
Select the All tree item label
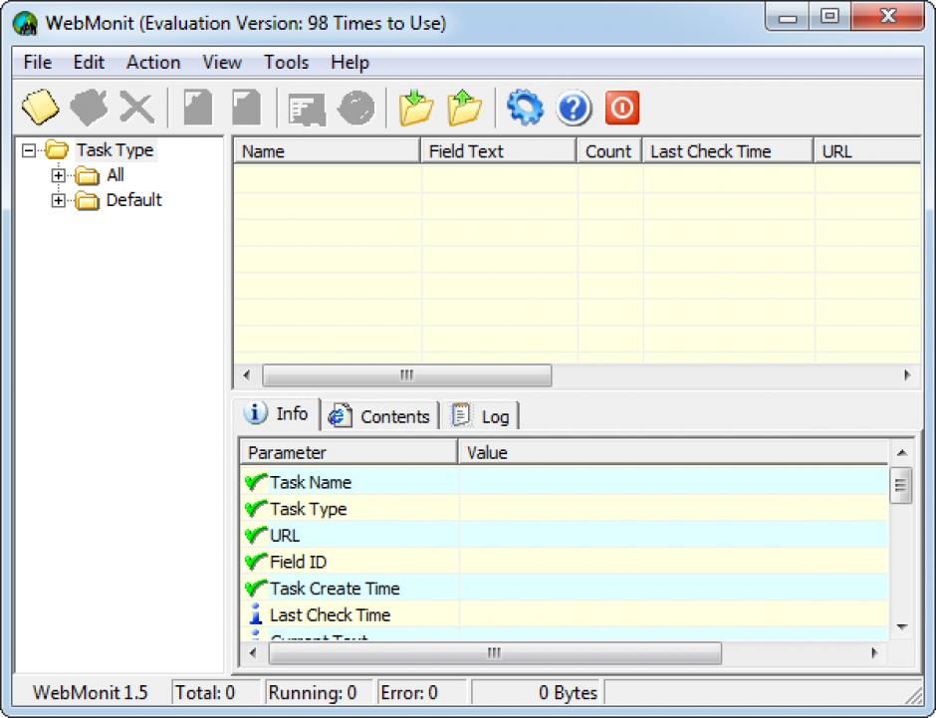tap(116, 175)
